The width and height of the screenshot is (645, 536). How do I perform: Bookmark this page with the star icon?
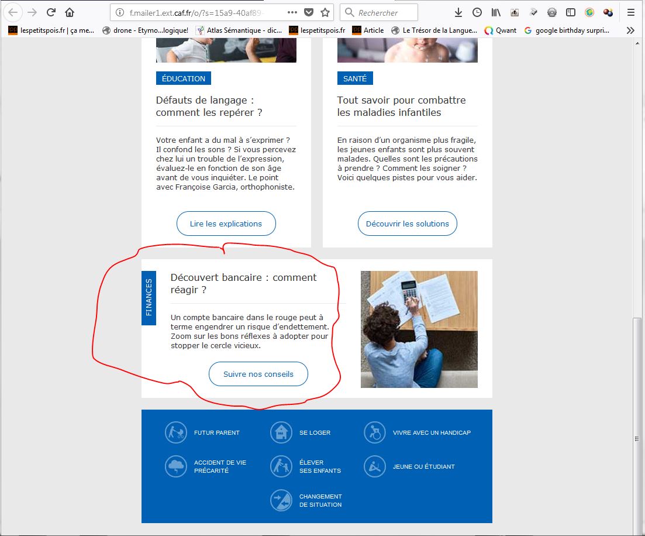point(325,12)
